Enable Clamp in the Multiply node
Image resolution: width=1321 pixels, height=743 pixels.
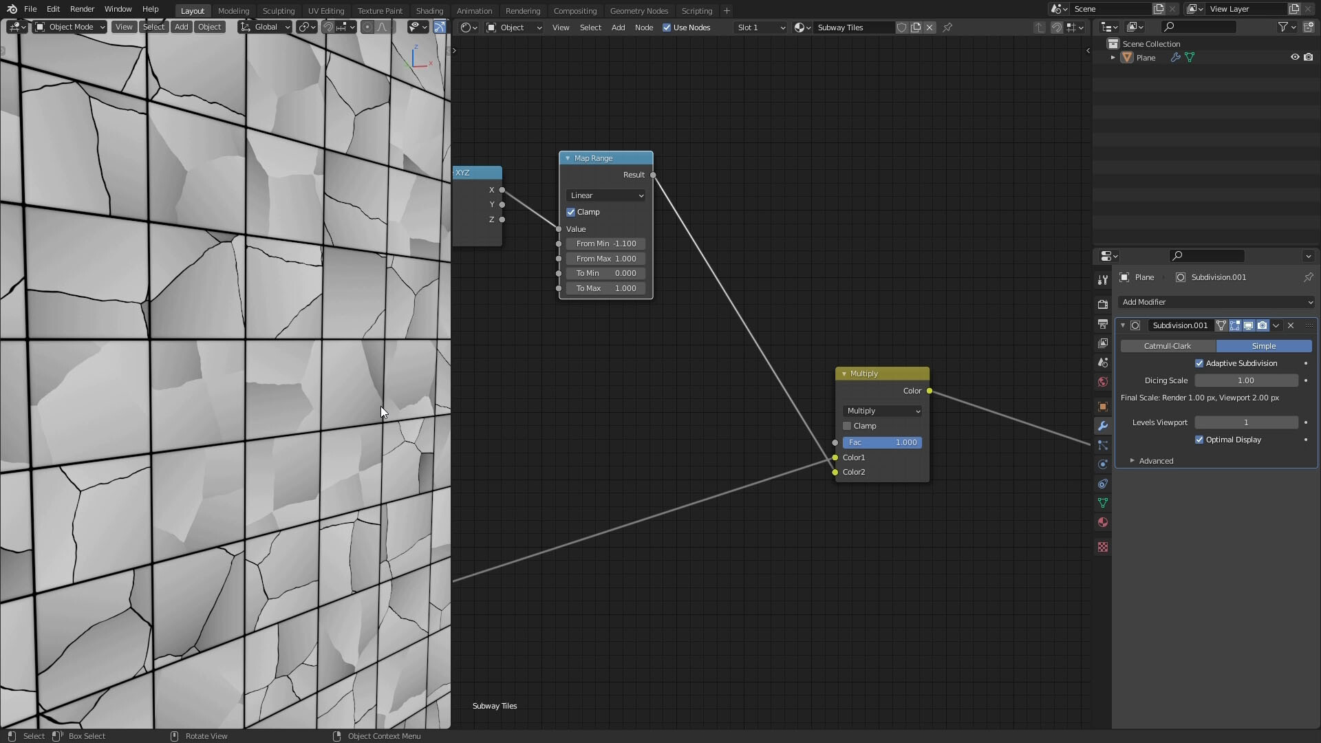tap(848, 426)
